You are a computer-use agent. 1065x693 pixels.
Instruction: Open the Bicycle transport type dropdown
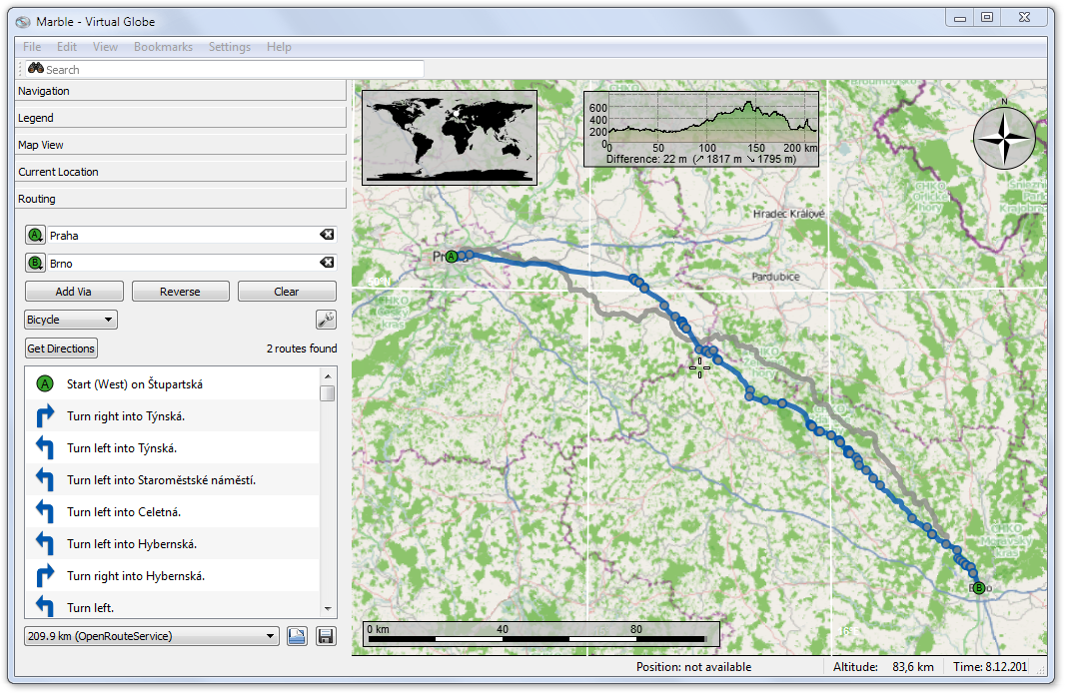pyautogui.click(x=71, y=319)
